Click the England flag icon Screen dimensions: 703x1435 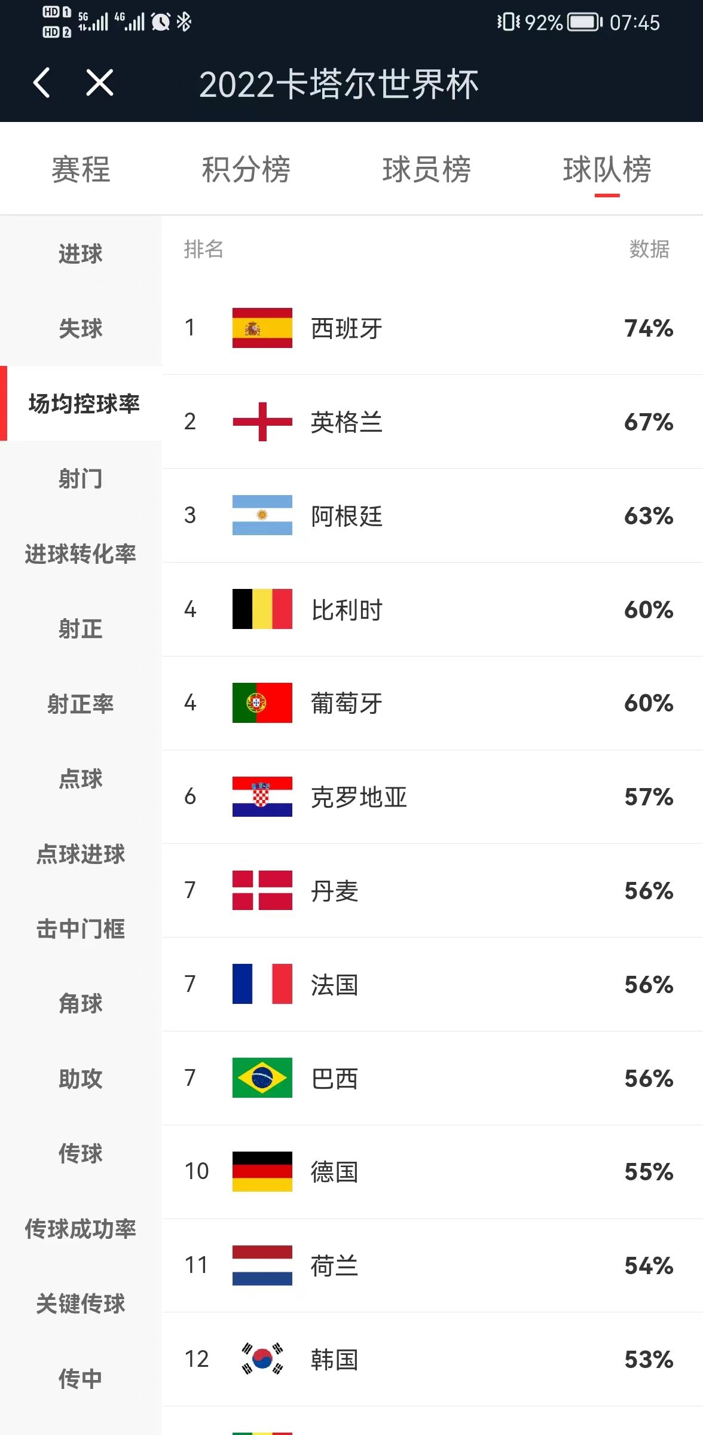(x=262, y=422)
